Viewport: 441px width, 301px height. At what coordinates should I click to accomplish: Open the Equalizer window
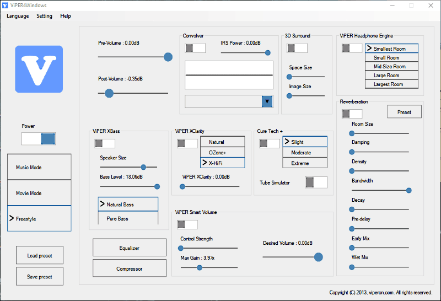130,248
